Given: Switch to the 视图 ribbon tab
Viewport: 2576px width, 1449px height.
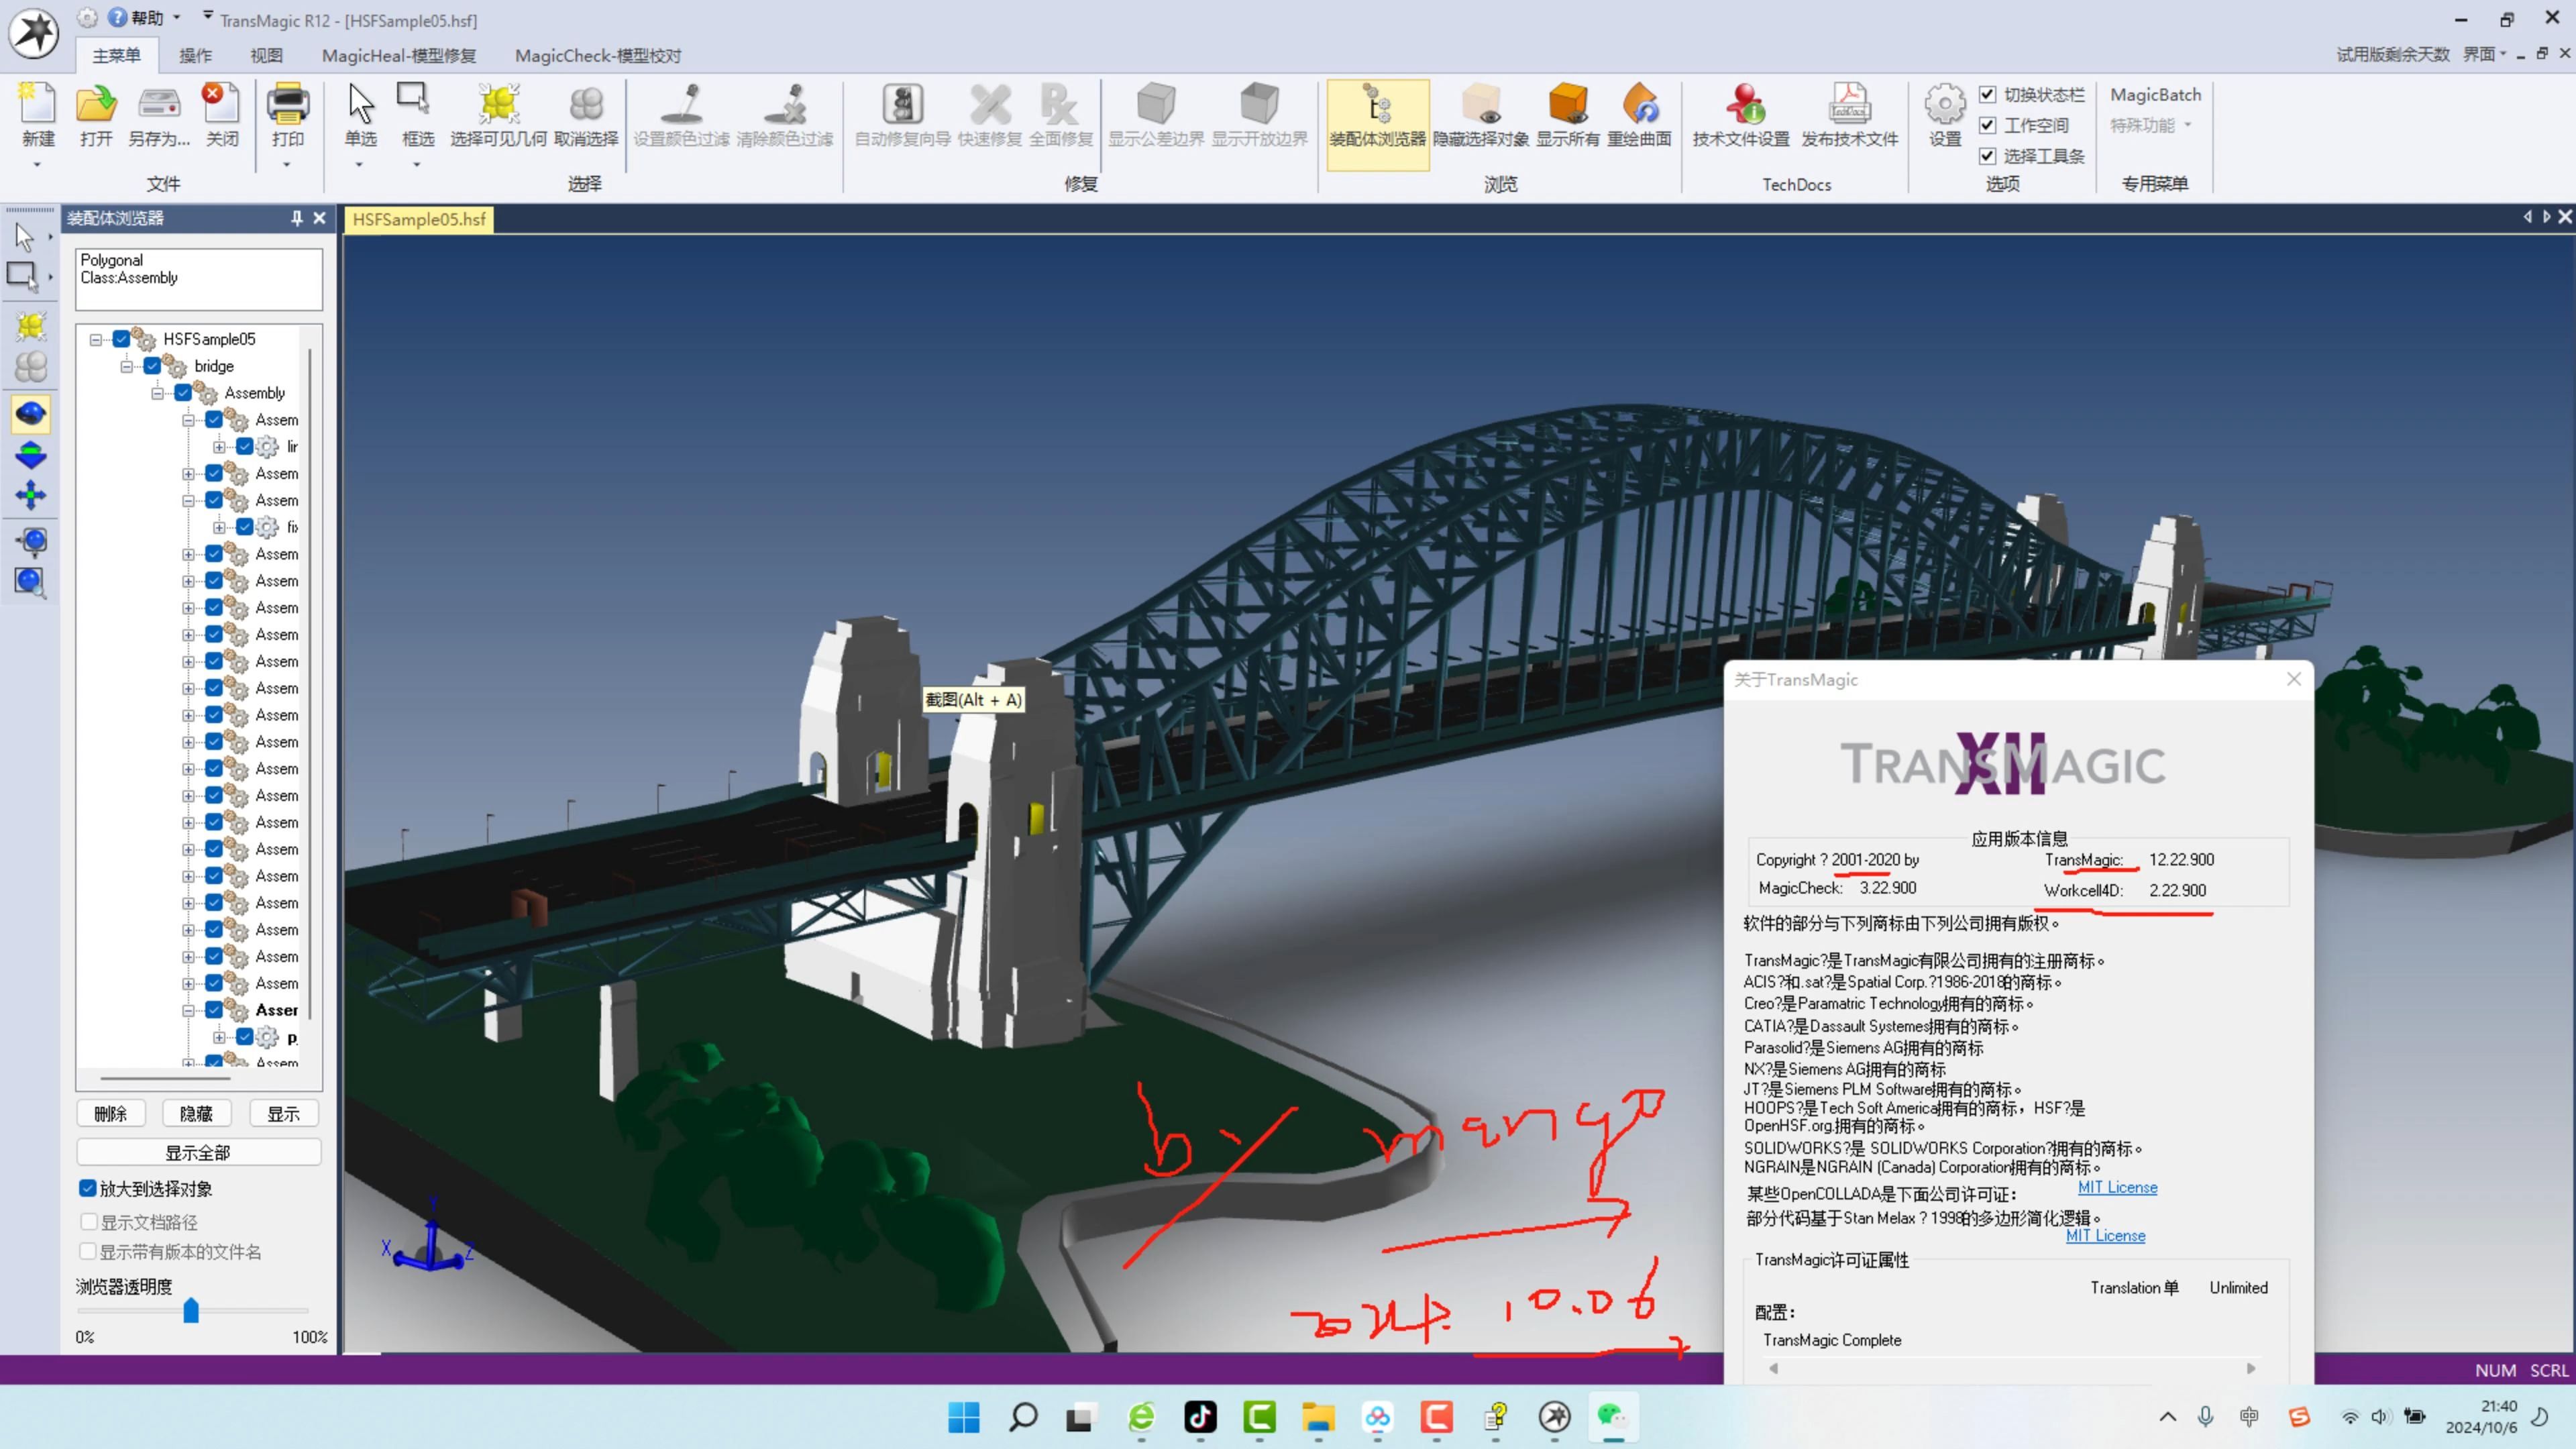Looking at the screenshot, I should [x=266, y=55].
